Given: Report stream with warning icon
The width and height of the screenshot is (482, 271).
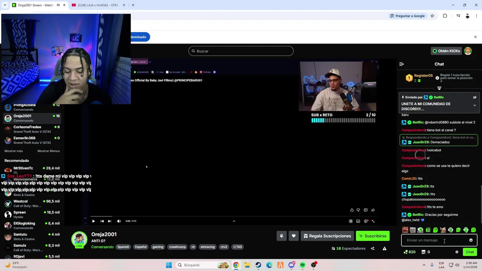Looking at the screenshot, I should pos(384,248).
